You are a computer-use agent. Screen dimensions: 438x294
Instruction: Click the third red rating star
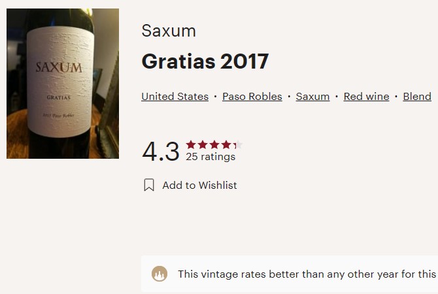click(214, 144)
